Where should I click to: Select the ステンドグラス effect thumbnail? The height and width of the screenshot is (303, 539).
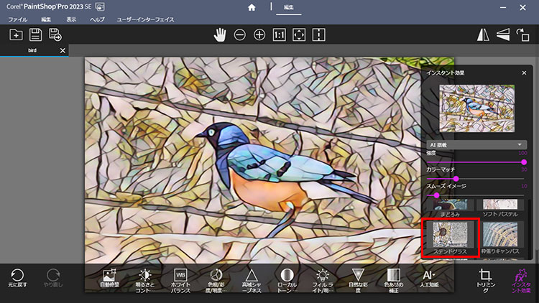coord(449,238)
